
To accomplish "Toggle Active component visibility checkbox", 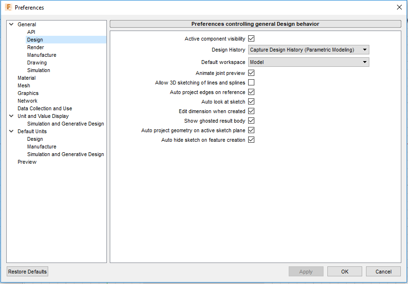I will (x=251, y=39).
